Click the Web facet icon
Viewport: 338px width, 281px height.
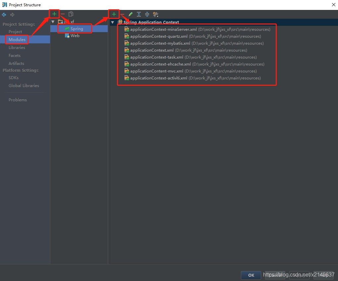pyautogui.click(x=67, y=36)
